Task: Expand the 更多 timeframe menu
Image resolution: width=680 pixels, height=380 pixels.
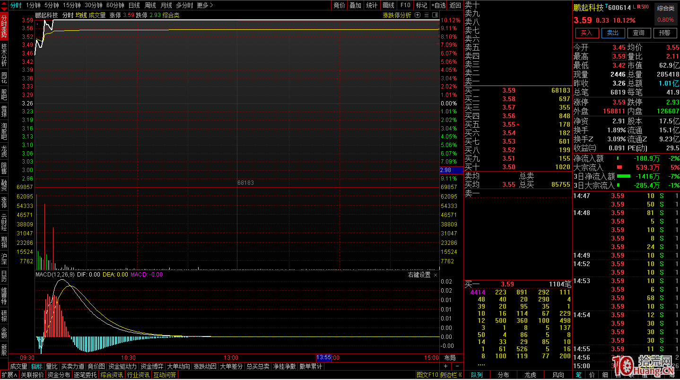Action: (x=205, y=5)
